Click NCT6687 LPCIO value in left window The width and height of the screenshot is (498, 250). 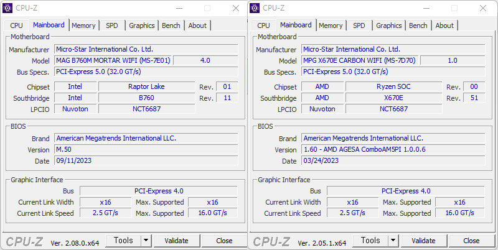[146, 109]
